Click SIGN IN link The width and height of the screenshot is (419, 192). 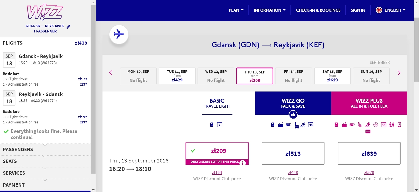(358, 10)
